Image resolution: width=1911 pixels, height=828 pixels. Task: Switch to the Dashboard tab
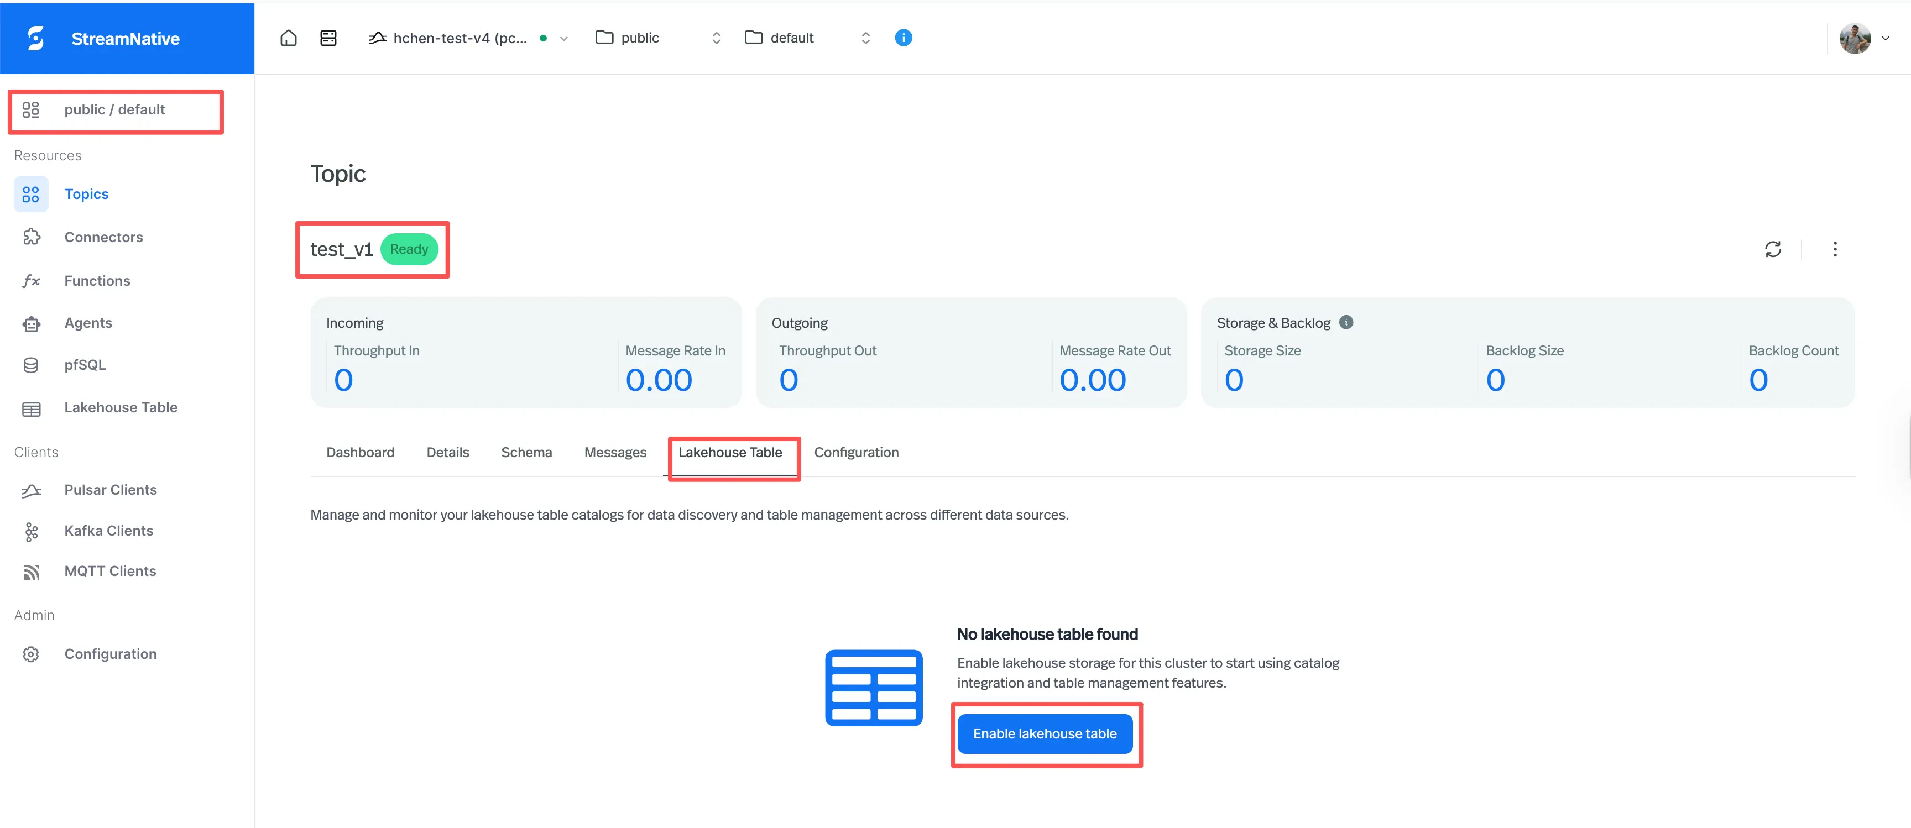click(x=361, y=452)
